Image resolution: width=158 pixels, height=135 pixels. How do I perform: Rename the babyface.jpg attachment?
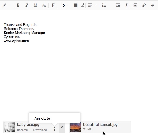22,130
